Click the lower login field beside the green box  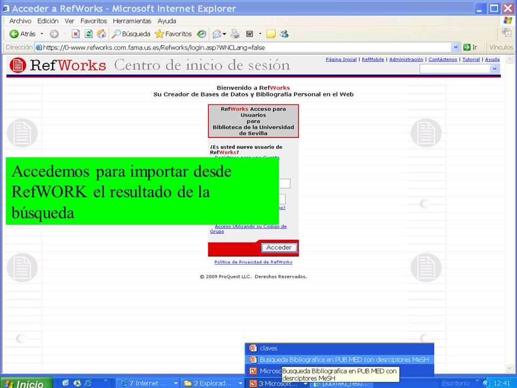(x=282, y=199)
